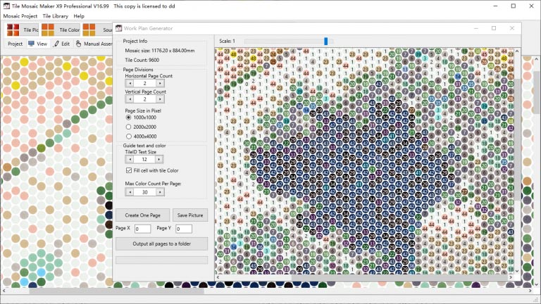Viewport: 541px width, 304px height.
Task: Open the Tile Library menu
Action: 55,16
